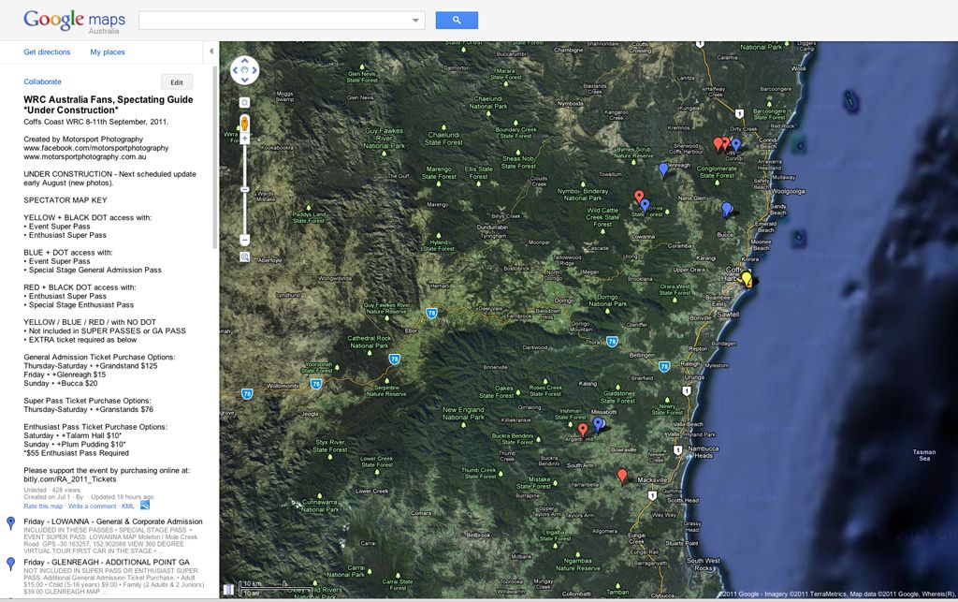Click the Coramba town label on map
958x602 pixels.
click(679, 245)
